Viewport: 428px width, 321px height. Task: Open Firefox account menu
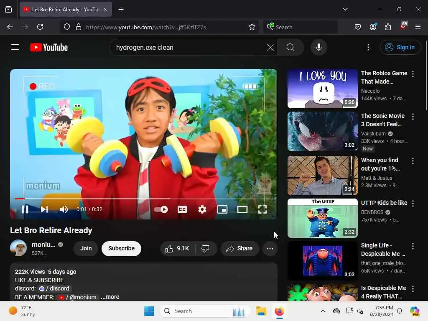click(x=373, y=27)
